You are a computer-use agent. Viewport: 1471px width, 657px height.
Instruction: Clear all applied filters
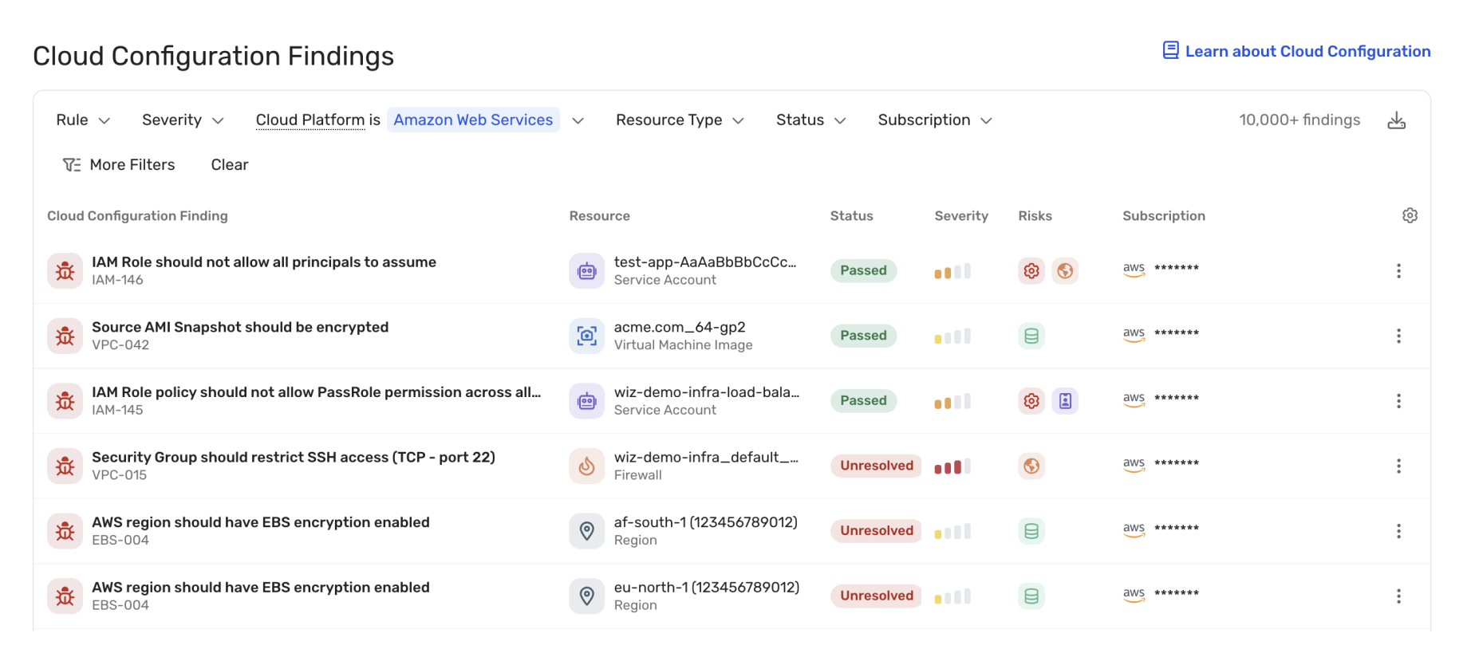tap(230, 165)
